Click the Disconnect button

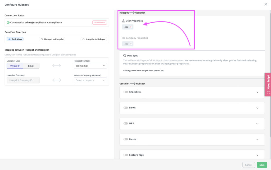tap(100, 23)
